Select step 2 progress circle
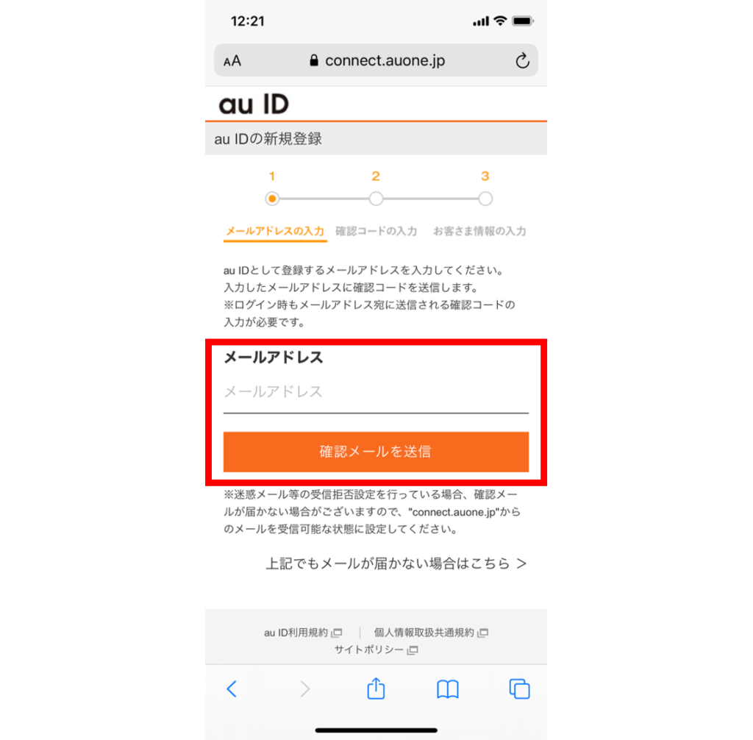This screenshot has width=753, height=740. (376, 199)
